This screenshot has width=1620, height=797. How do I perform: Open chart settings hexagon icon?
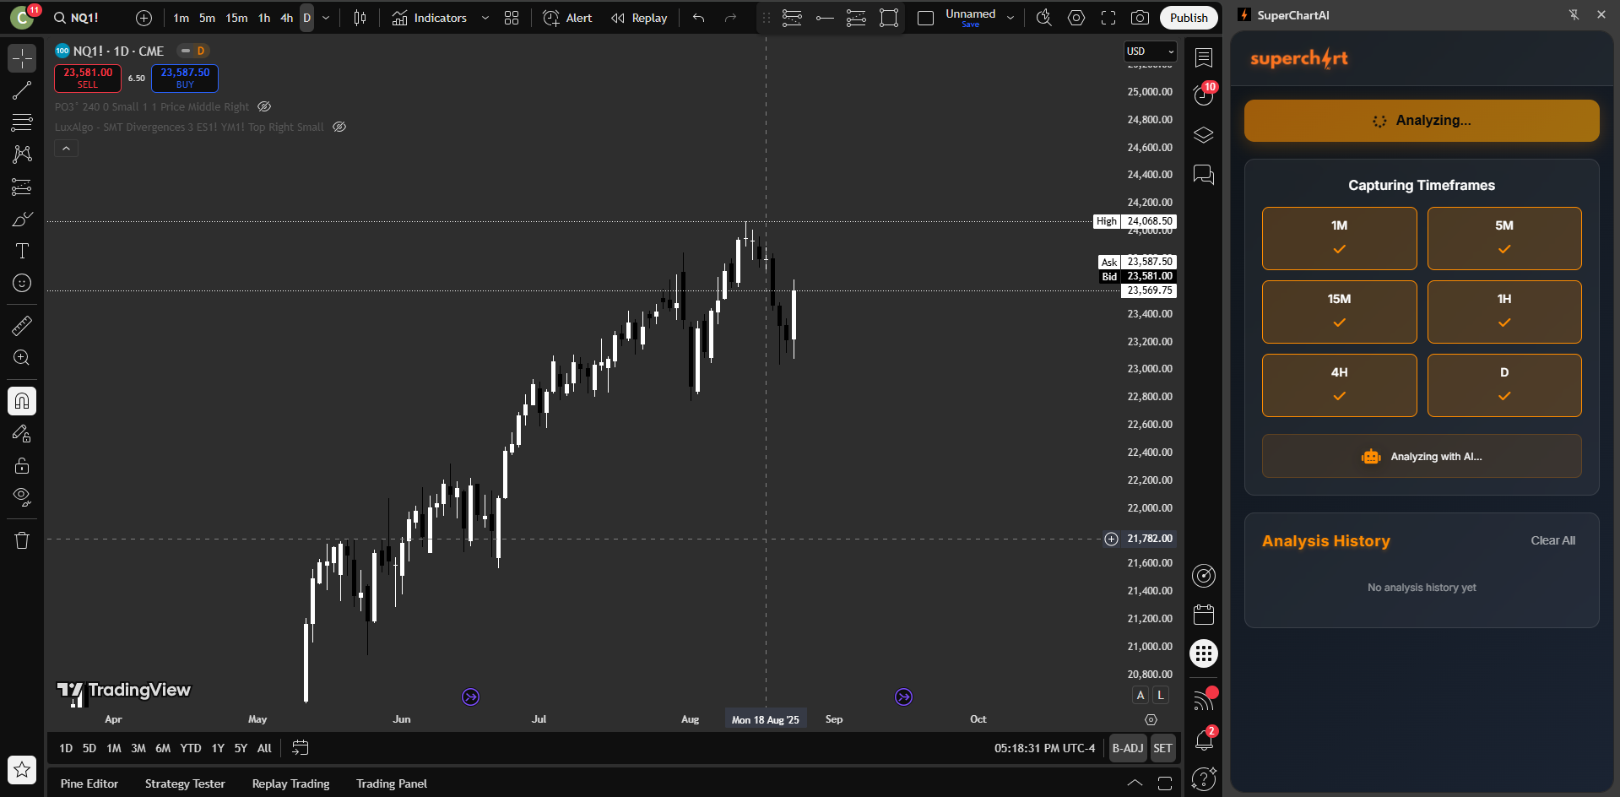point(1076,18)
